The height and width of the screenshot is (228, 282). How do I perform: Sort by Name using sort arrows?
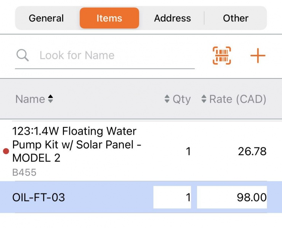pos(50,99)
